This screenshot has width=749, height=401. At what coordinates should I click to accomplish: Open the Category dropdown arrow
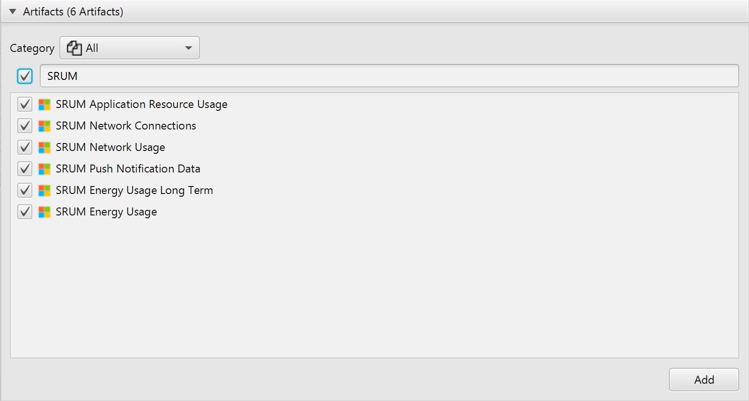click(x=189, y=48)
